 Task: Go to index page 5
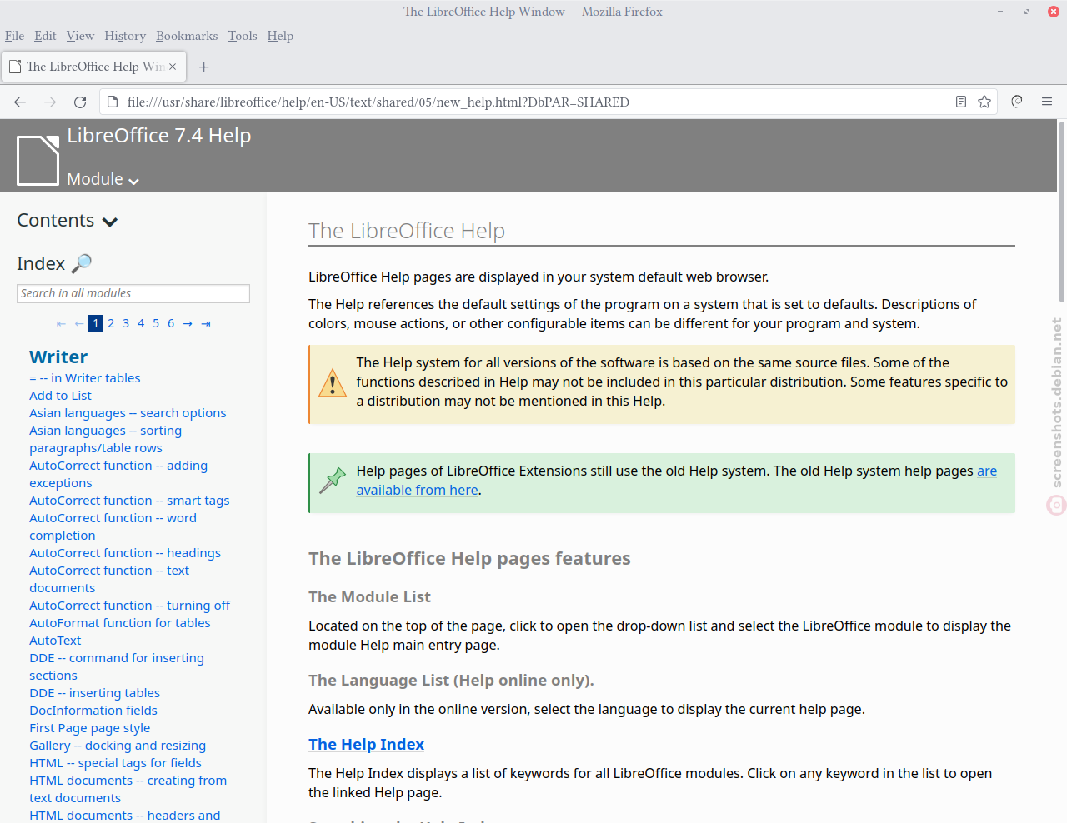156,323
